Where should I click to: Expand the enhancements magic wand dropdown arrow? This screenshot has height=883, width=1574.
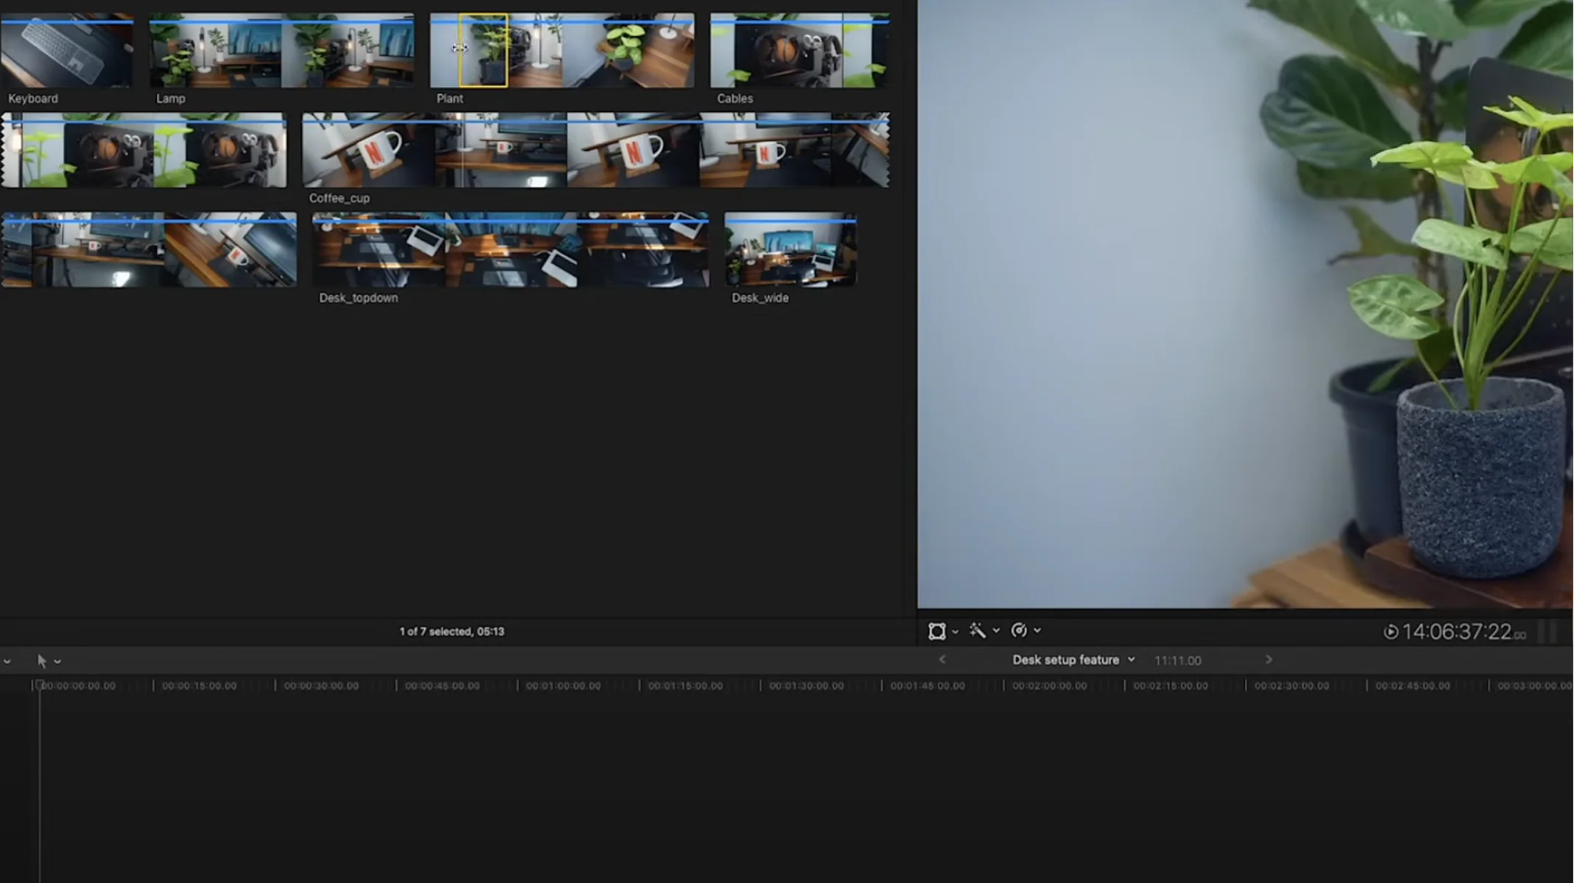997,631
